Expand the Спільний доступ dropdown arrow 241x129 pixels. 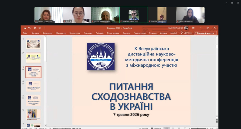pyautogui.click(x=215, y=33)
